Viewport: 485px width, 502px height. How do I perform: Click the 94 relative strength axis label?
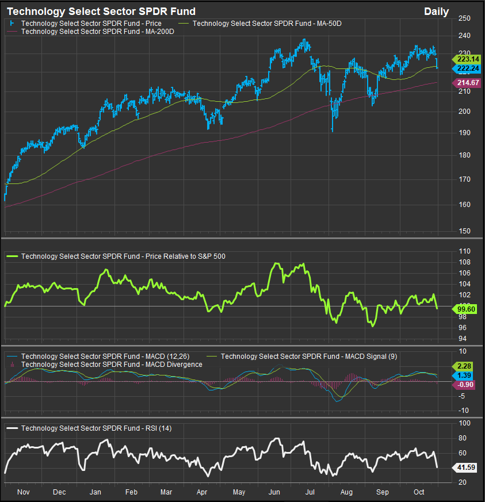[462, 338]
